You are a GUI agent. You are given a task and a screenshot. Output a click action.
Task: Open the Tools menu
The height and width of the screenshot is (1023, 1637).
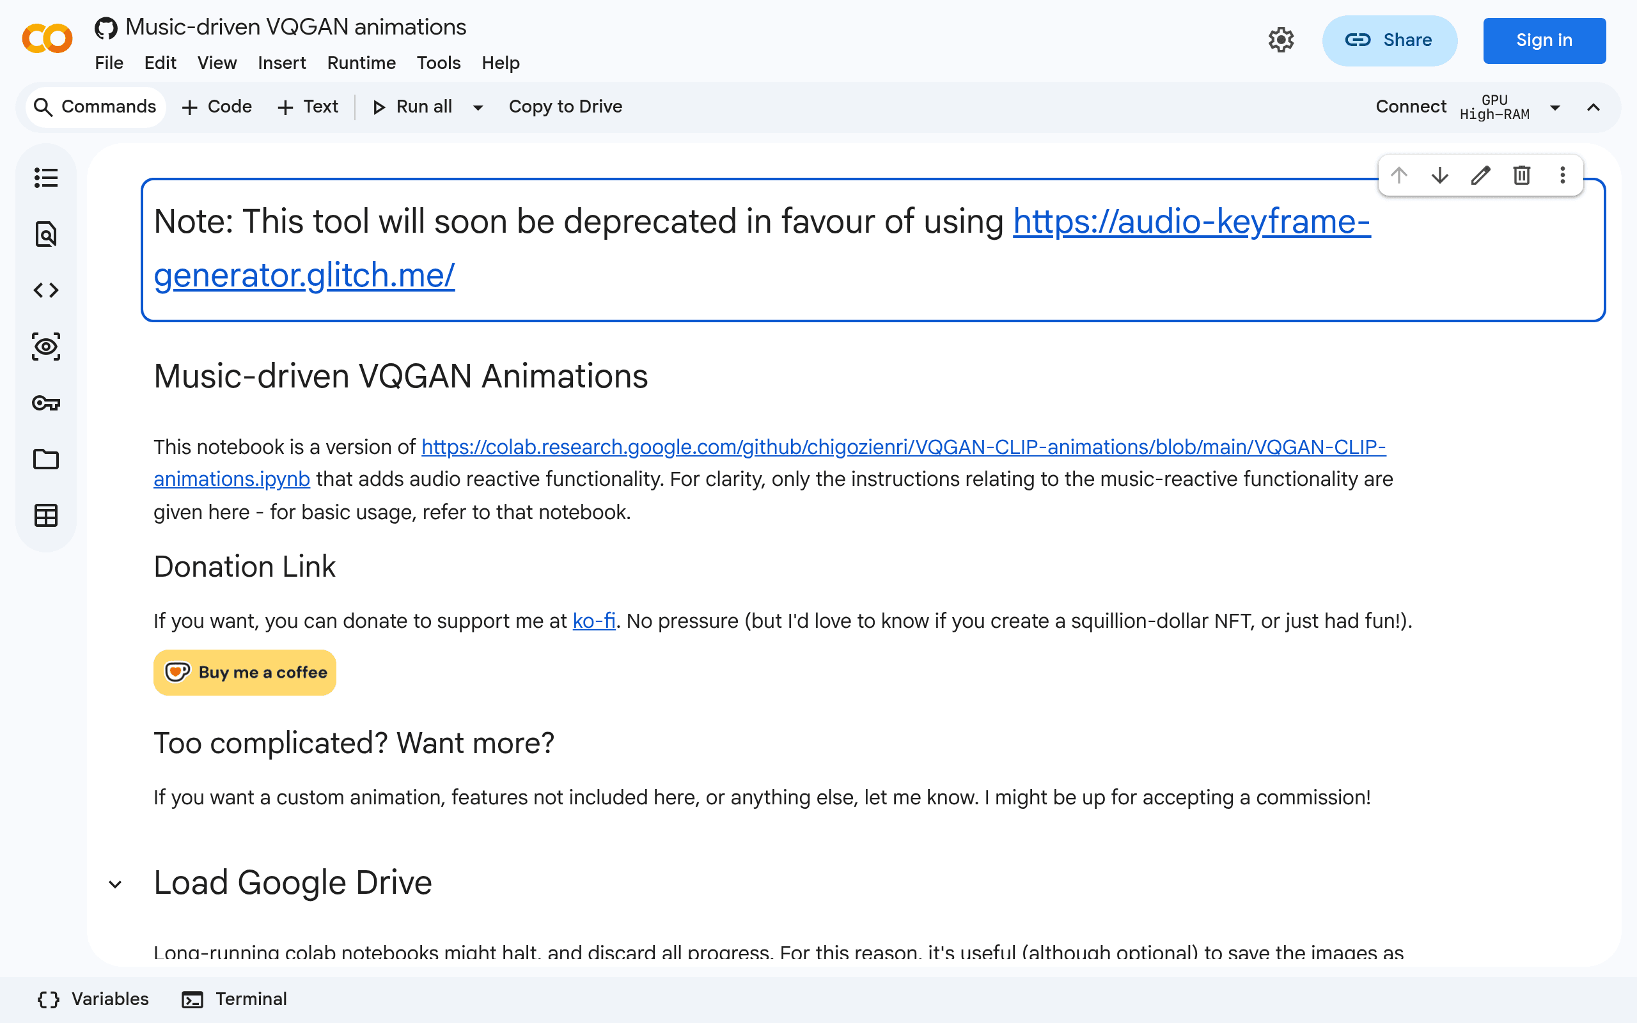(439, 63)
